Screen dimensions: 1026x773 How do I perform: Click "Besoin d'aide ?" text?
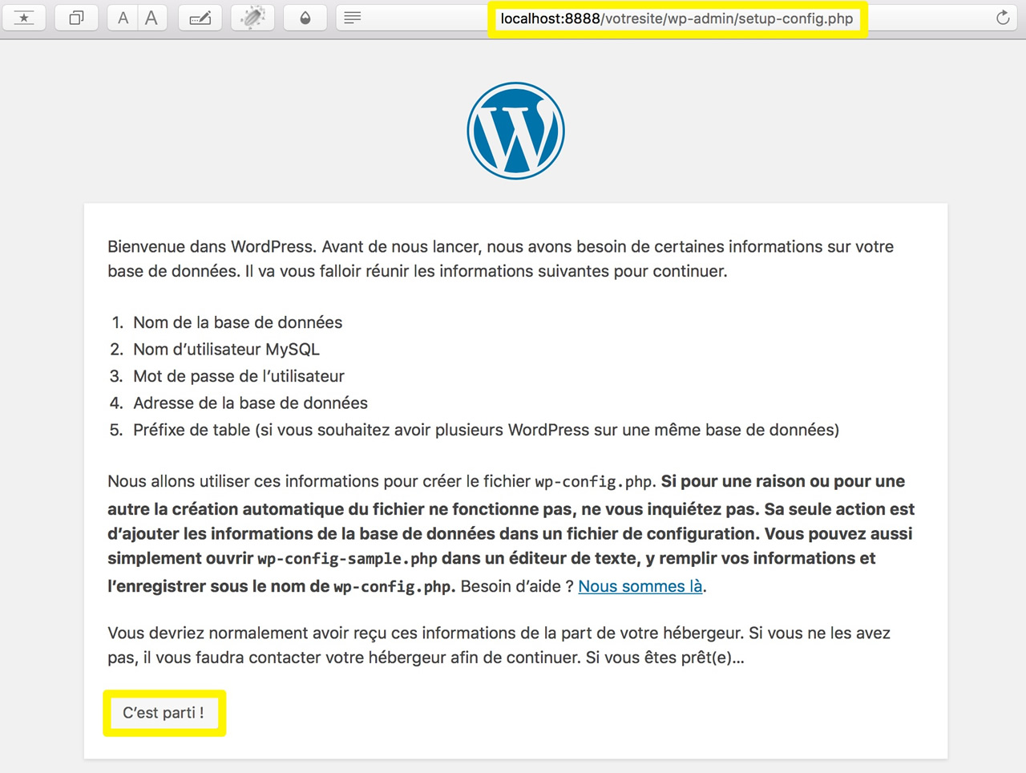pyautogui.click(x=517, y=586)
